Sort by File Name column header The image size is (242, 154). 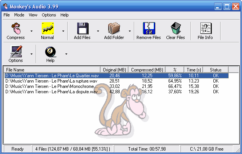pos(52,70)
